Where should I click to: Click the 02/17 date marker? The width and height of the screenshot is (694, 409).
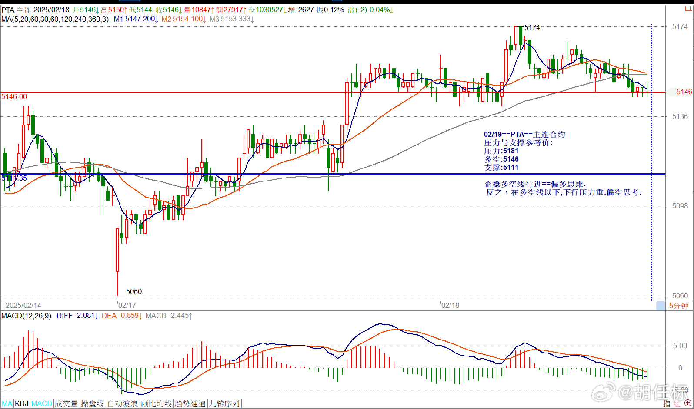coord(127,305)
